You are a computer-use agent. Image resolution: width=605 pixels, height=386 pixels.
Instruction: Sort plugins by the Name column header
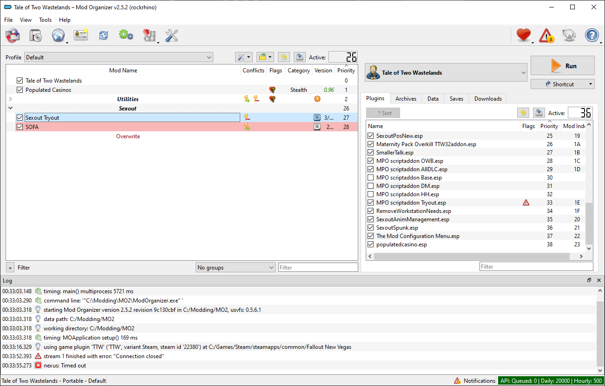[443, 126]
